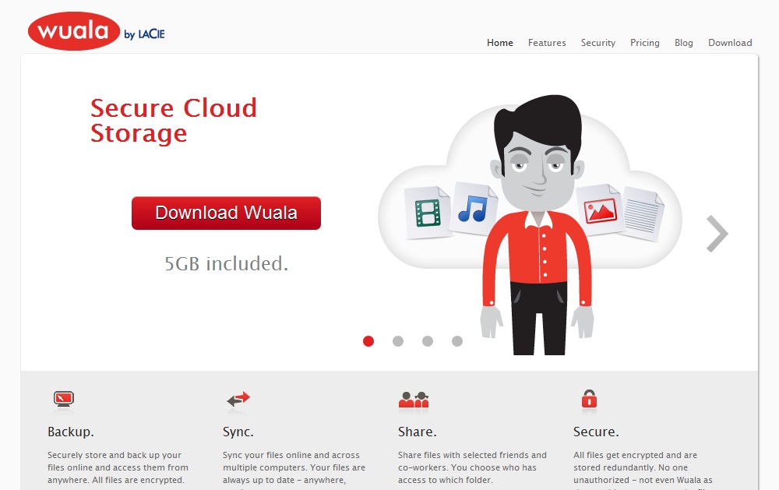Click the picture image file icon
The image size is (779, 490).
coord(600,210)
